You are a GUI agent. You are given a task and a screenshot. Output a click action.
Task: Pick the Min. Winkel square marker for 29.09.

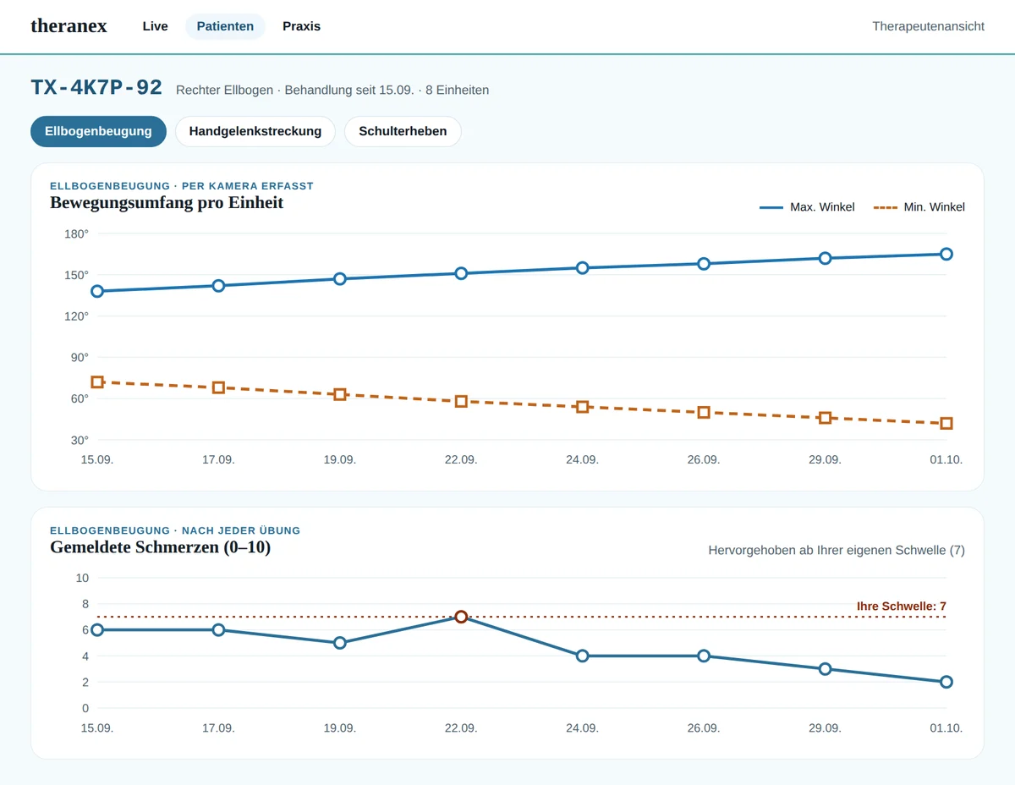825,418
